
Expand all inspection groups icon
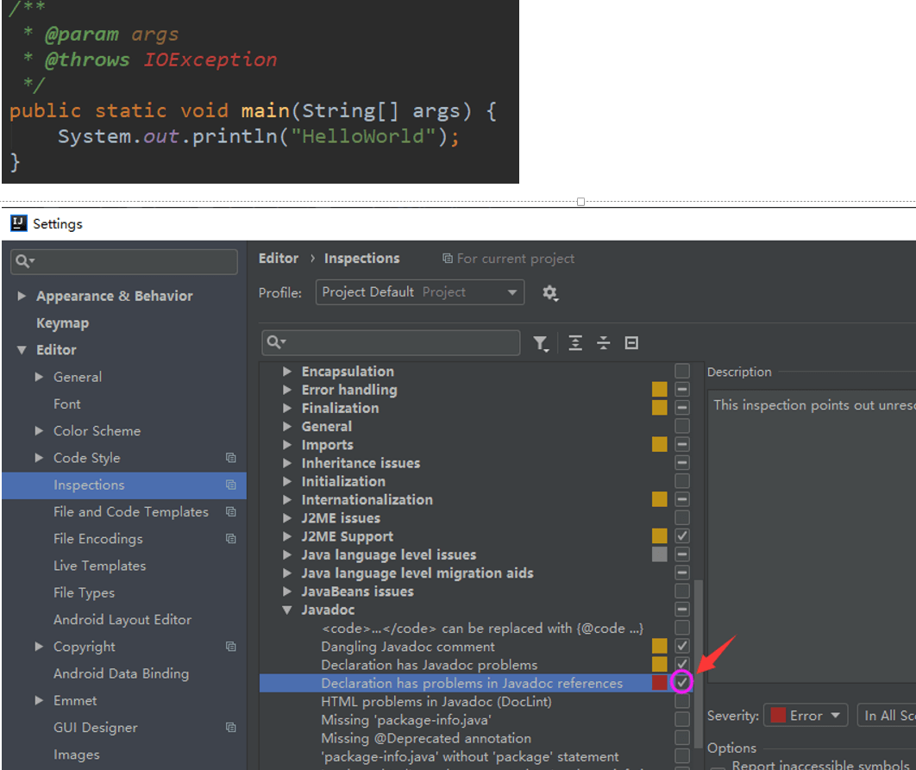click(575, 343)
